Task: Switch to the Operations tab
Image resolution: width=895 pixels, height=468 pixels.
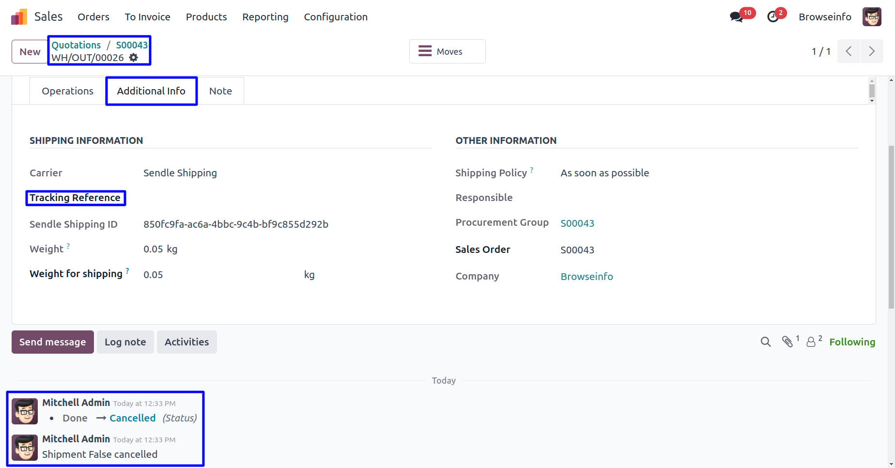Action: click(68, 91)
